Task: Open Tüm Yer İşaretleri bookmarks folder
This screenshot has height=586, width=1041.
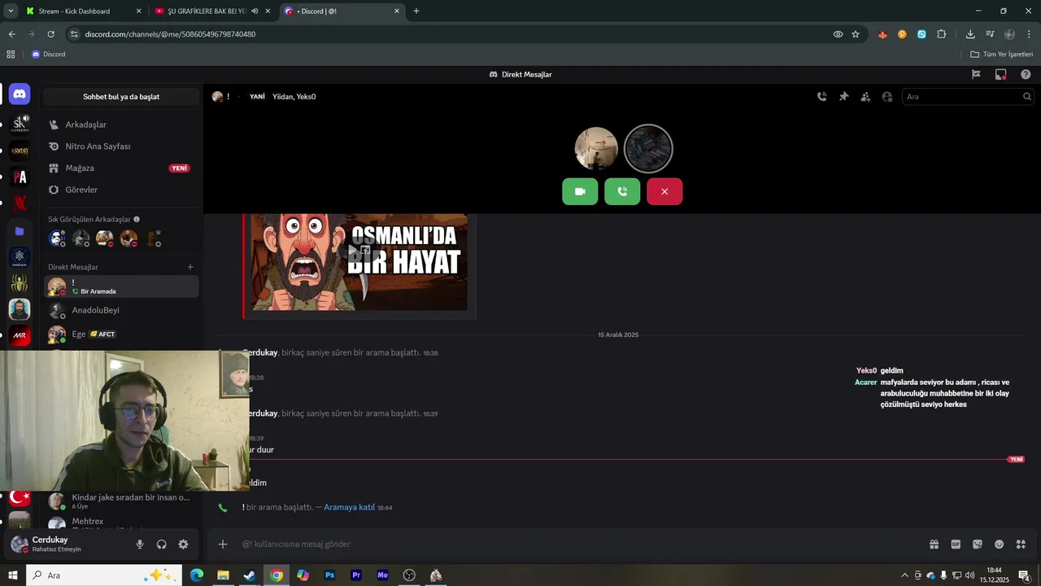Action: (x=1002, y=55)
